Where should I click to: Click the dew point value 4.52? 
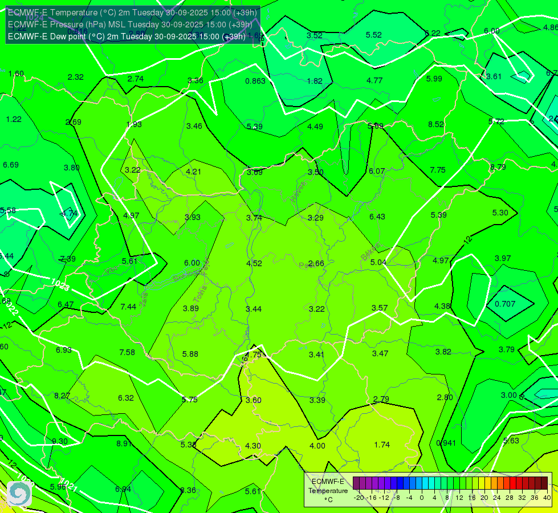(254, 263)
